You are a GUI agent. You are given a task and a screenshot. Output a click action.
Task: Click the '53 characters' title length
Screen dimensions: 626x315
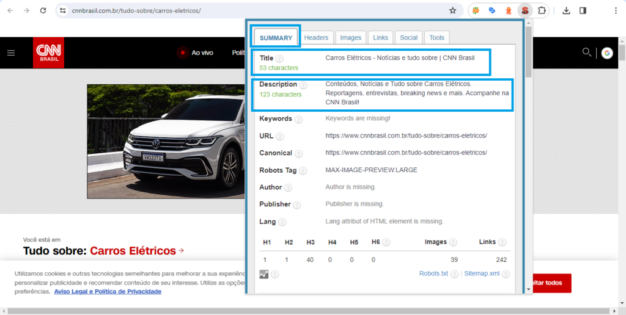coord(279,68)
